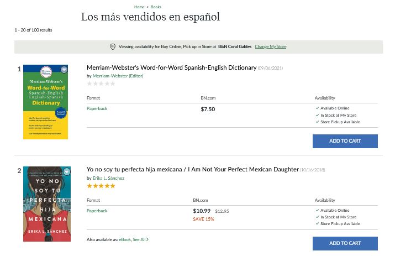Screen dimensions: 411x256
Task: Click the wishlist heart on the Hija Mexicana cover
Action: pyautogui.click(x=66, y=171)
